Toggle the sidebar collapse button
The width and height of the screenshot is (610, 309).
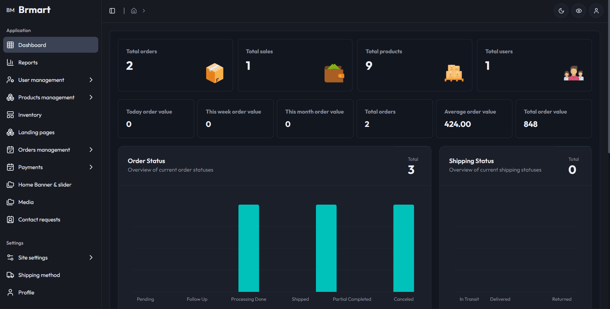112,10
